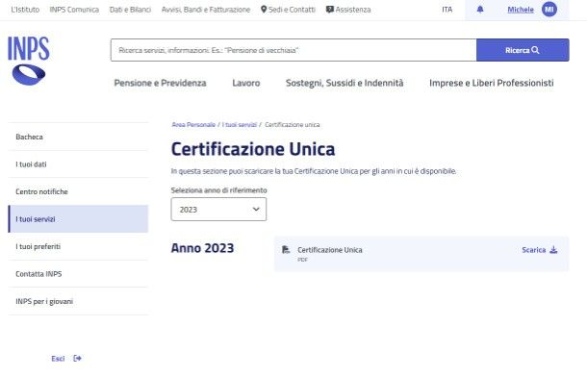This screenshot has height=377, width=587.
Task: Open the notifications bell
Action: (480, 10)
